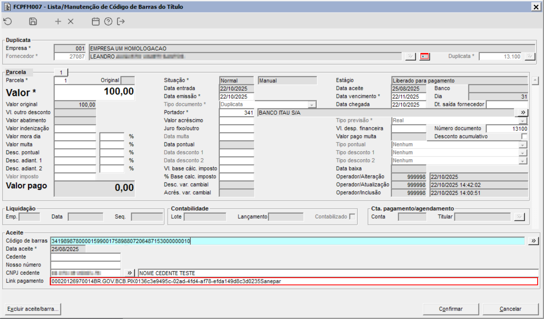Click the Valor acréscimo input field
This screenshot has width=544, height=319.
tap(237, 121)
